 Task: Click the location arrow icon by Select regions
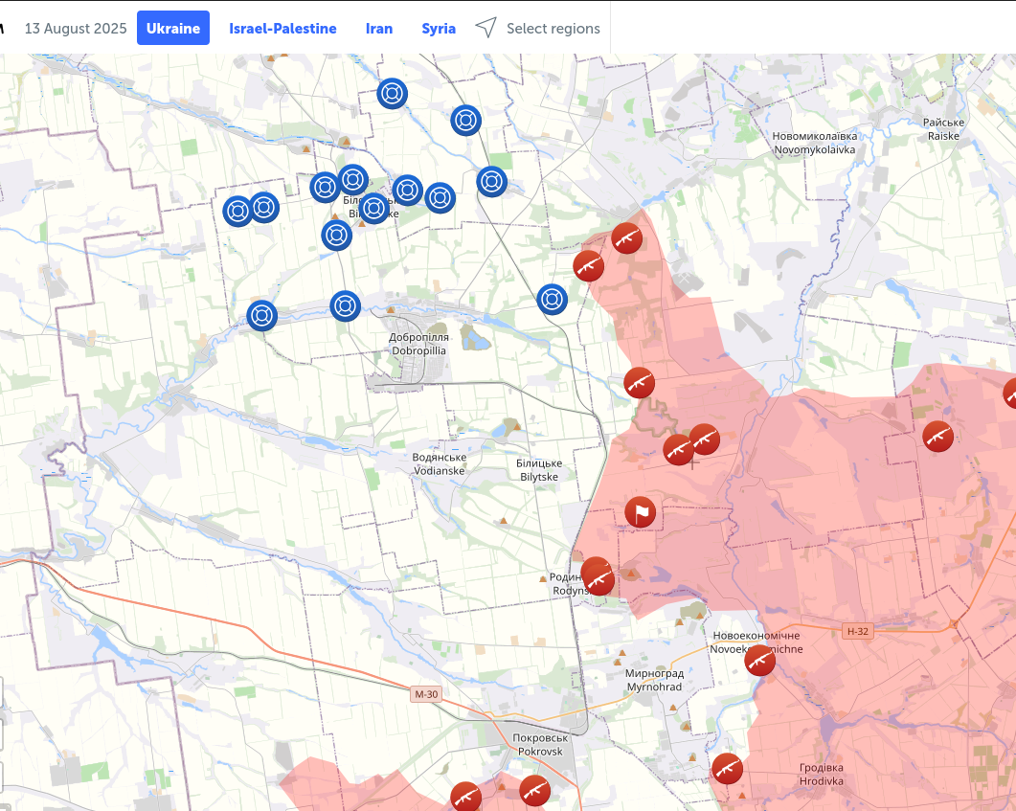(486, 28)
